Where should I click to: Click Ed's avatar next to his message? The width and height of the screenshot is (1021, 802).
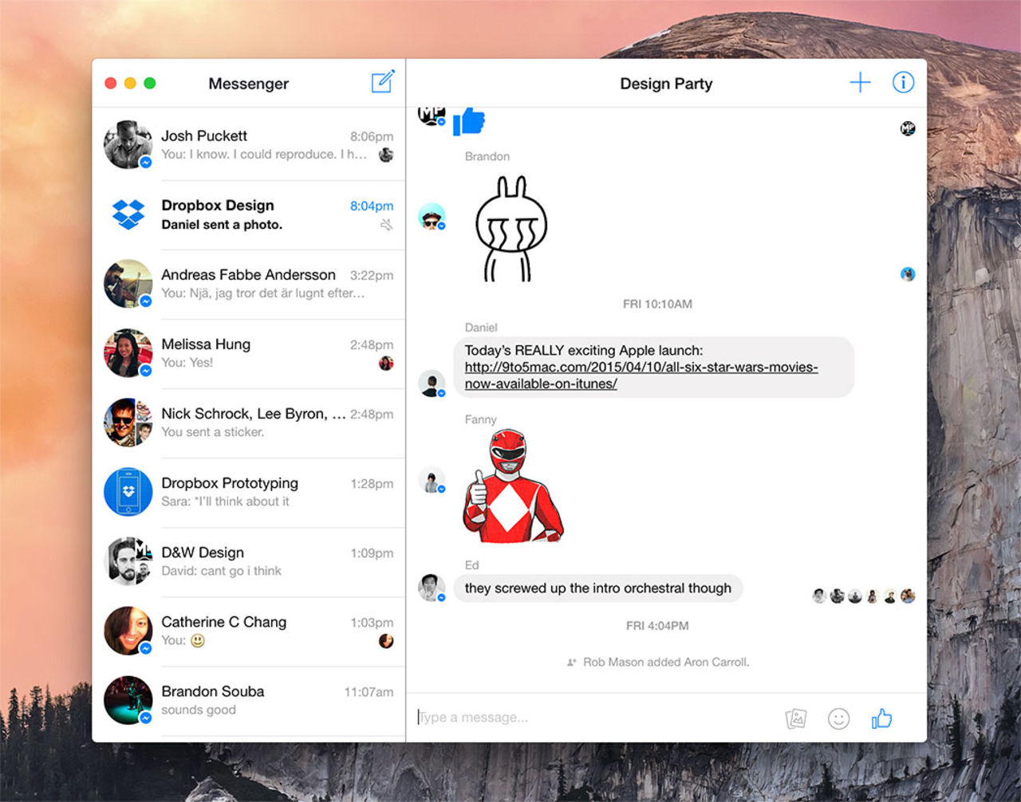tap(432, 589)
